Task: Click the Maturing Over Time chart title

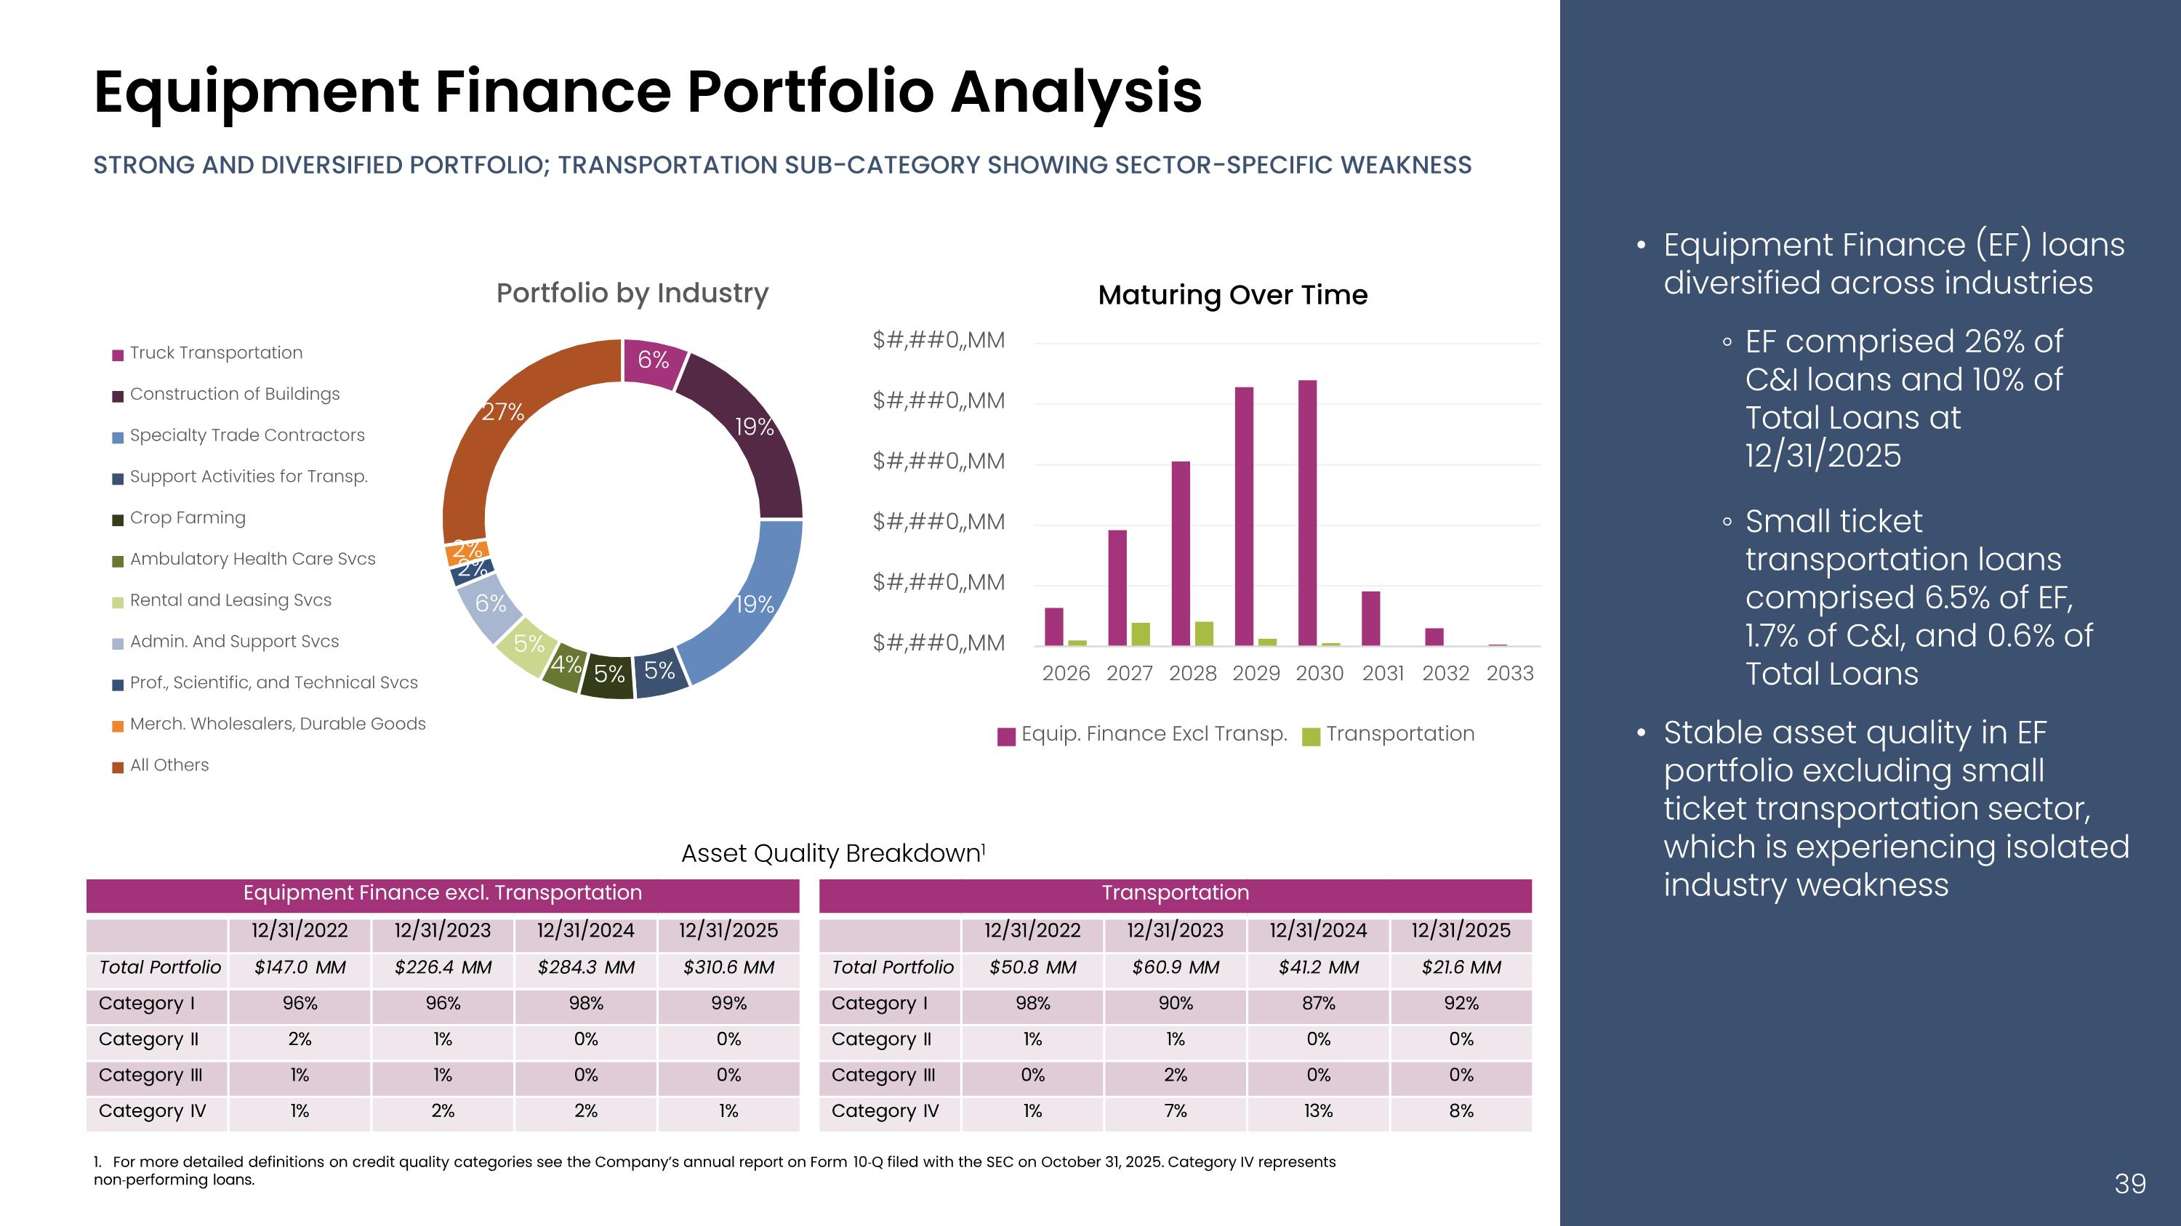Action: (x=1232, y=294)
